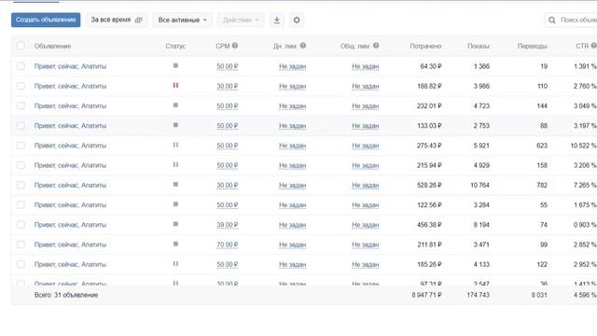Open the За все время period selector
This screenshot has width=597, height=336.
116,20
